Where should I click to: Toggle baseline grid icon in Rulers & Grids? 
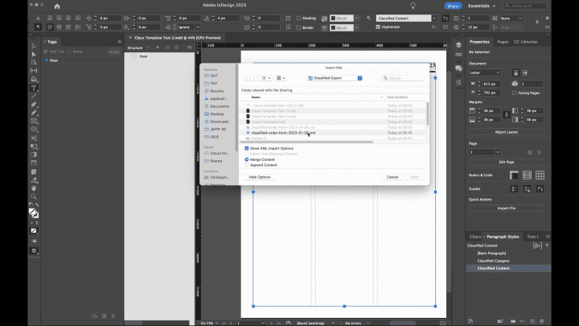[x=527, y=175]
